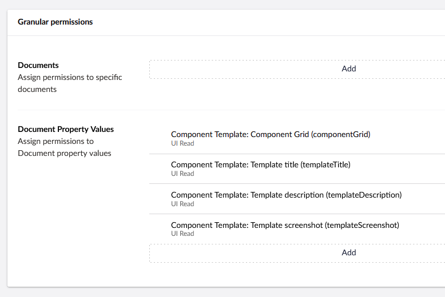Image resolution: width=445 pixels, height=297 pixels.
Task: Click the (templateDescription) alias text
Action: (364, 195)
